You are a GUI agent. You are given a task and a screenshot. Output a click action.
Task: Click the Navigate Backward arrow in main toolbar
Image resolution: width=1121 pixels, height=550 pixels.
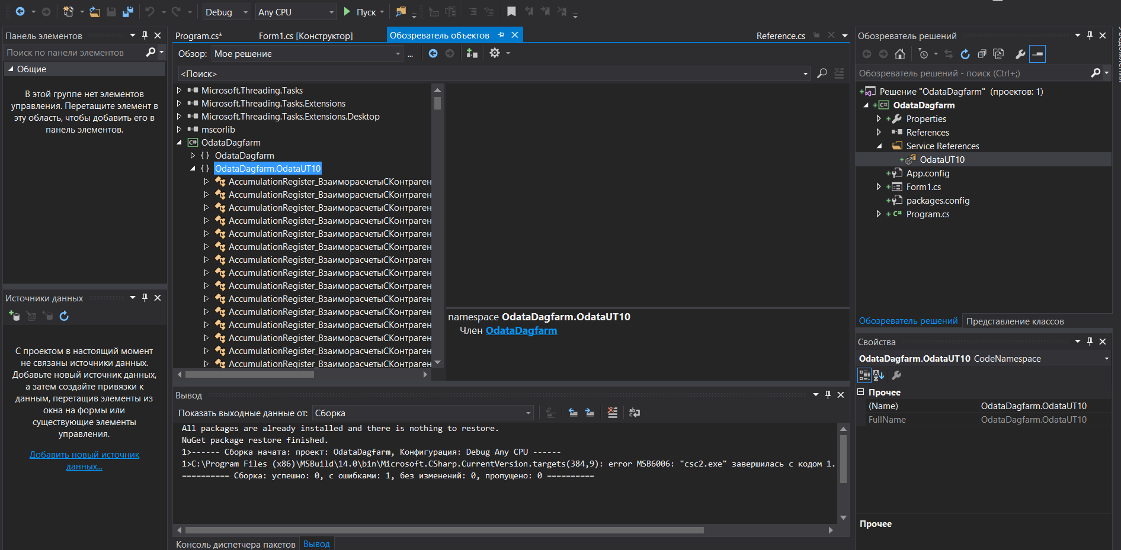[x=20, y=11]
